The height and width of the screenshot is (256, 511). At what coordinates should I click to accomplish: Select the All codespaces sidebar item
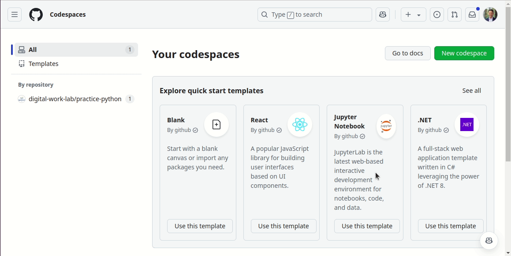(76, 50)
